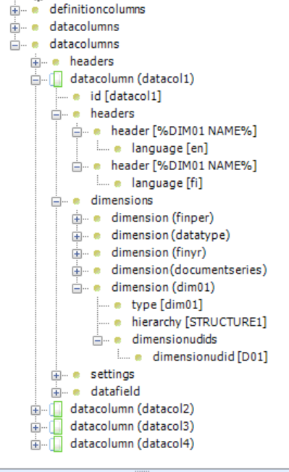
Task: Click the bullet icon beside datafield
Action: coord(77,392)
